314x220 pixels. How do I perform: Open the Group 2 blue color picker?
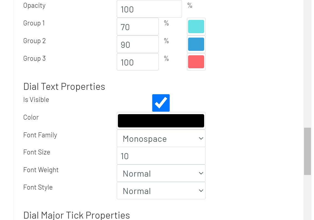click(196, 44)
